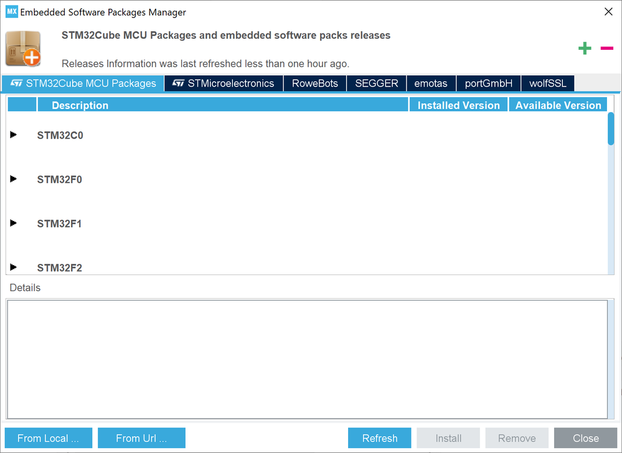The image size is (622, 453).
Task: Click the MX logo in title bar
Action: 11,11
